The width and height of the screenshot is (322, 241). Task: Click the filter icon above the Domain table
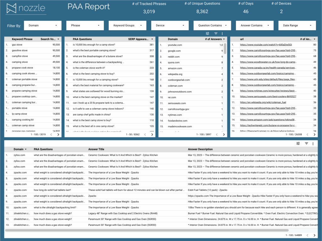[216, 33]
